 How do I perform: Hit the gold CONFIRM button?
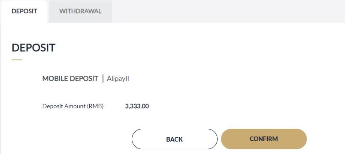263,139
